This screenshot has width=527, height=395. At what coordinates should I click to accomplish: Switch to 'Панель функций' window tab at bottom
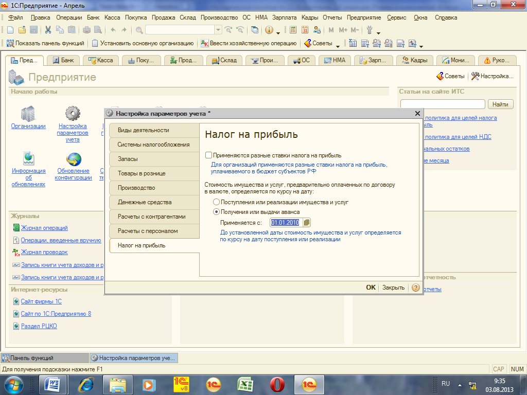(45, 358)
